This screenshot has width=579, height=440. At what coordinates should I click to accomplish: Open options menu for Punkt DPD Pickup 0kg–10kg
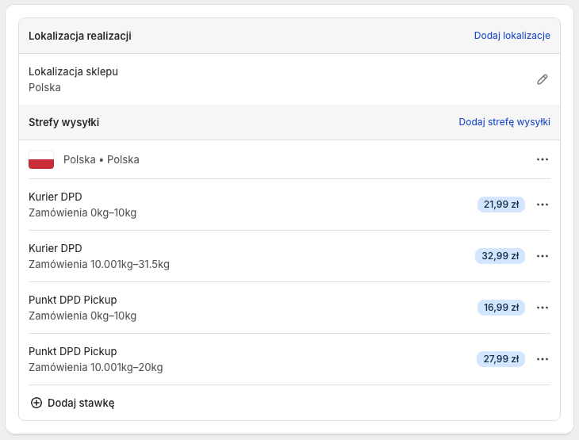click(543, 308)
